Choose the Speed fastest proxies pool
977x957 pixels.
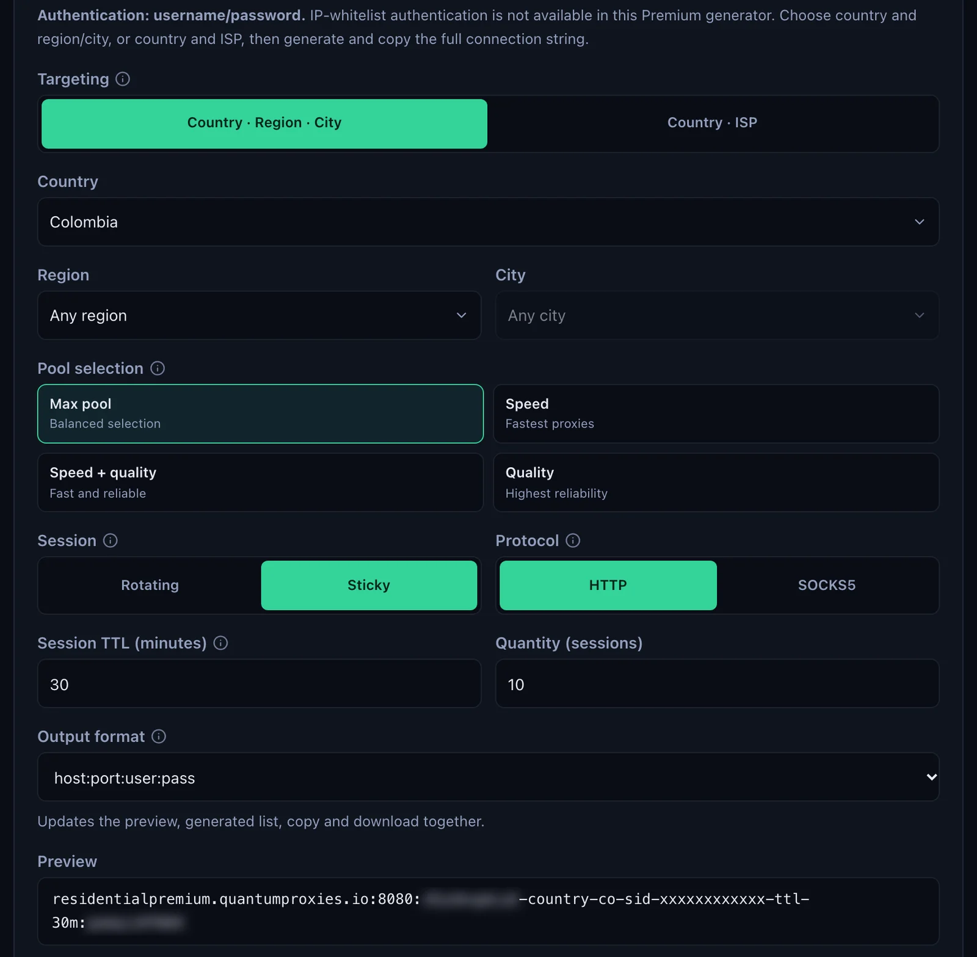716,413
